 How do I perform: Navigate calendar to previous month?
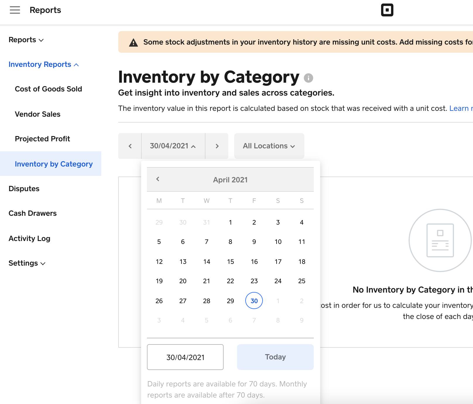point(158,179)
